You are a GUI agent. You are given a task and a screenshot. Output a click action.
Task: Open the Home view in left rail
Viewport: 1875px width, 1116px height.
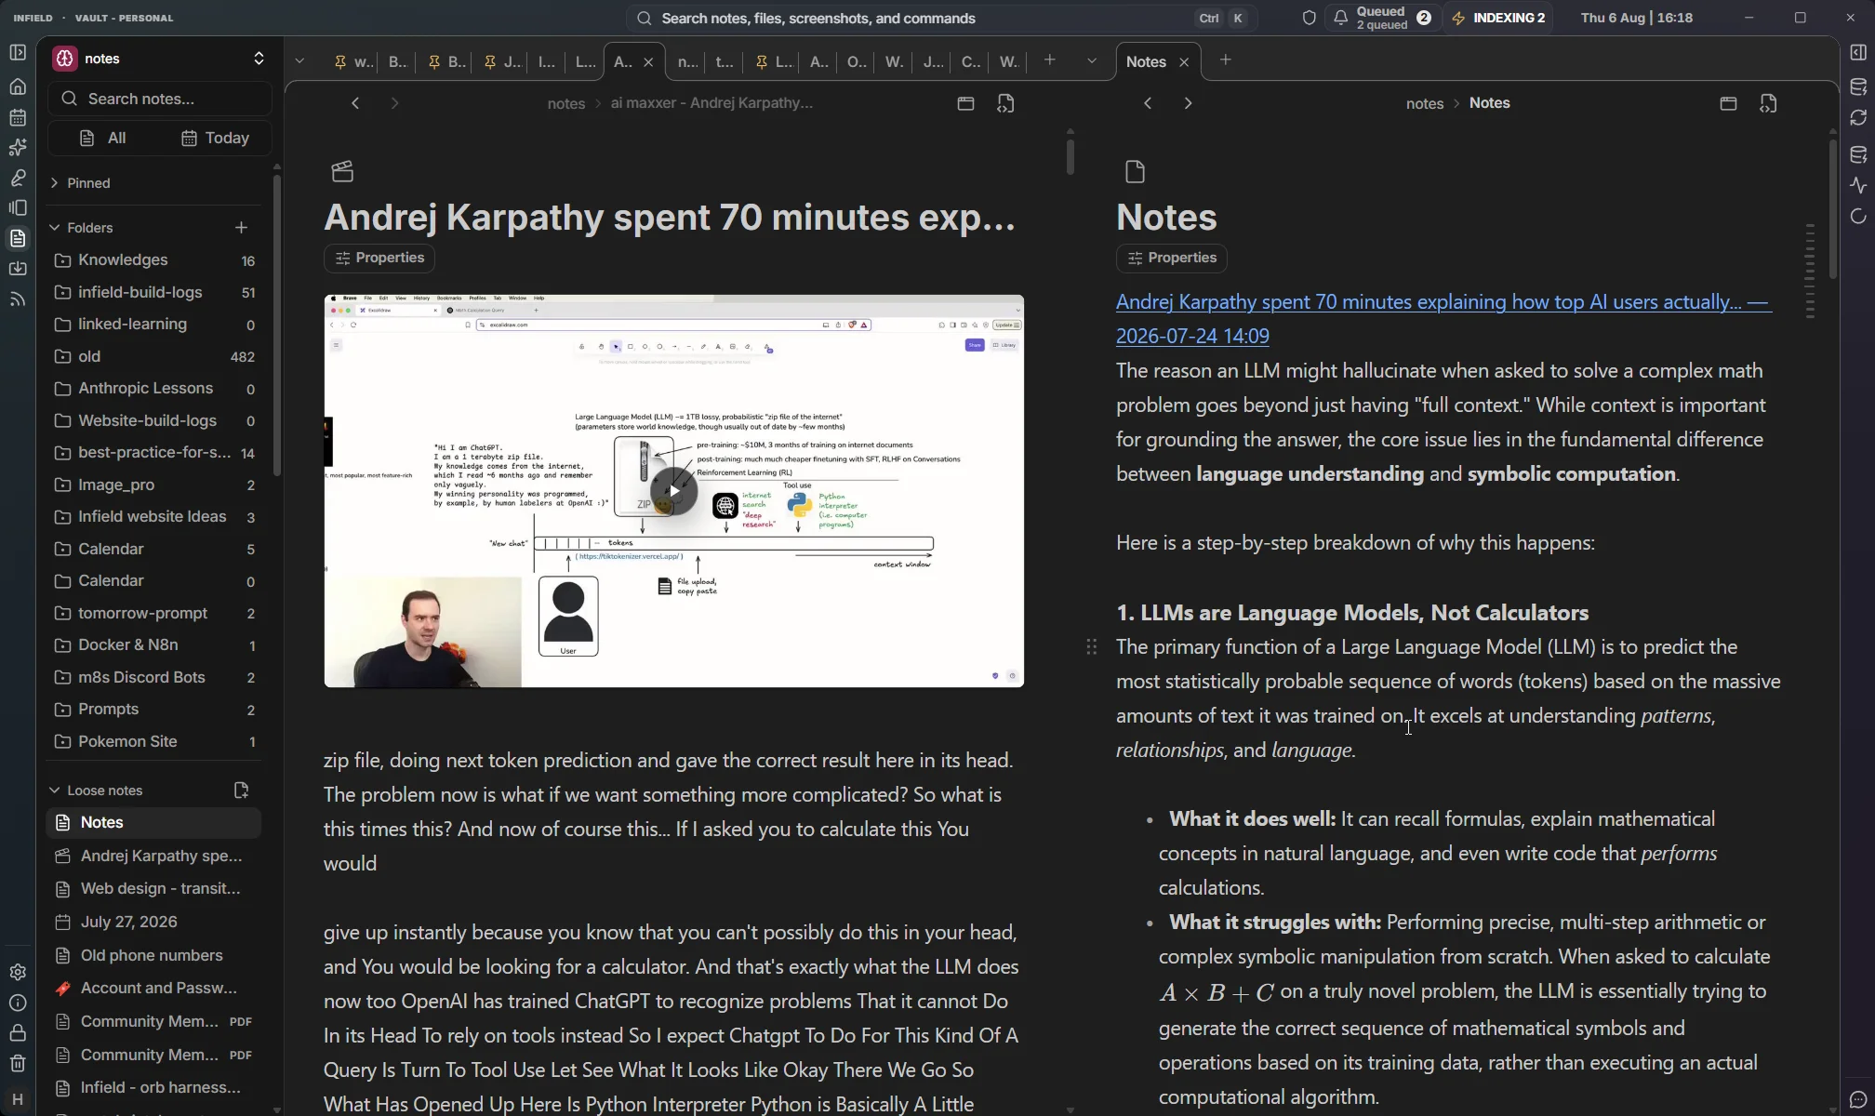coord(18,87)
